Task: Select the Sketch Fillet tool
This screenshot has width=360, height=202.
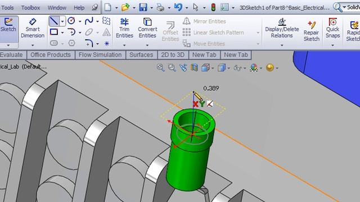Action: pos(89,43)
